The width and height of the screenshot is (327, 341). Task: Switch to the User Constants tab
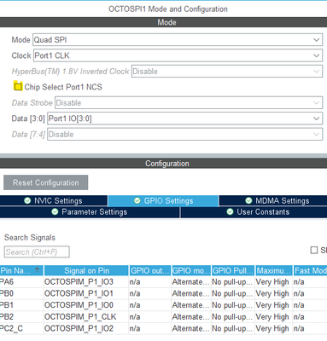tap(254, 212)
